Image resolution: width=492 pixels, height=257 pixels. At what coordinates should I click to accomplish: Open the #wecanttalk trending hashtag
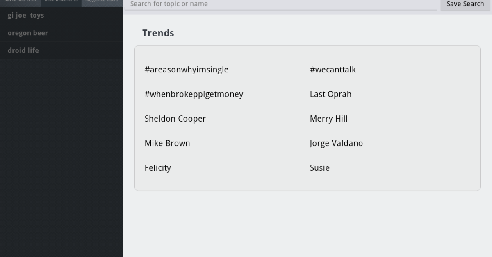pyautogui.click(x=333, y=70)
